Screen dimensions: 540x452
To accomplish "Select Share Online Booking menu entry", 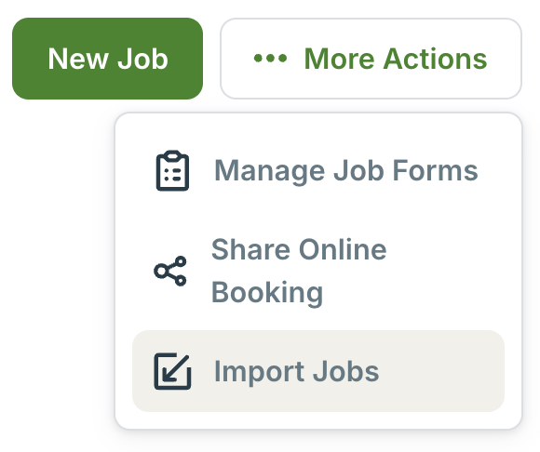I will click(x=318, y=271).
